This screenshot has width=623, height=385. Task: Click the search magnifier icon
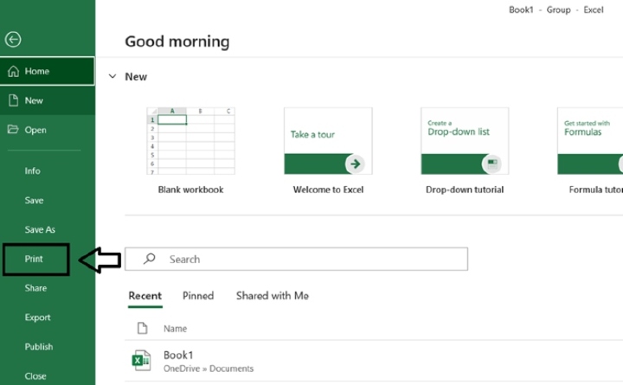(x=149, y=259)
